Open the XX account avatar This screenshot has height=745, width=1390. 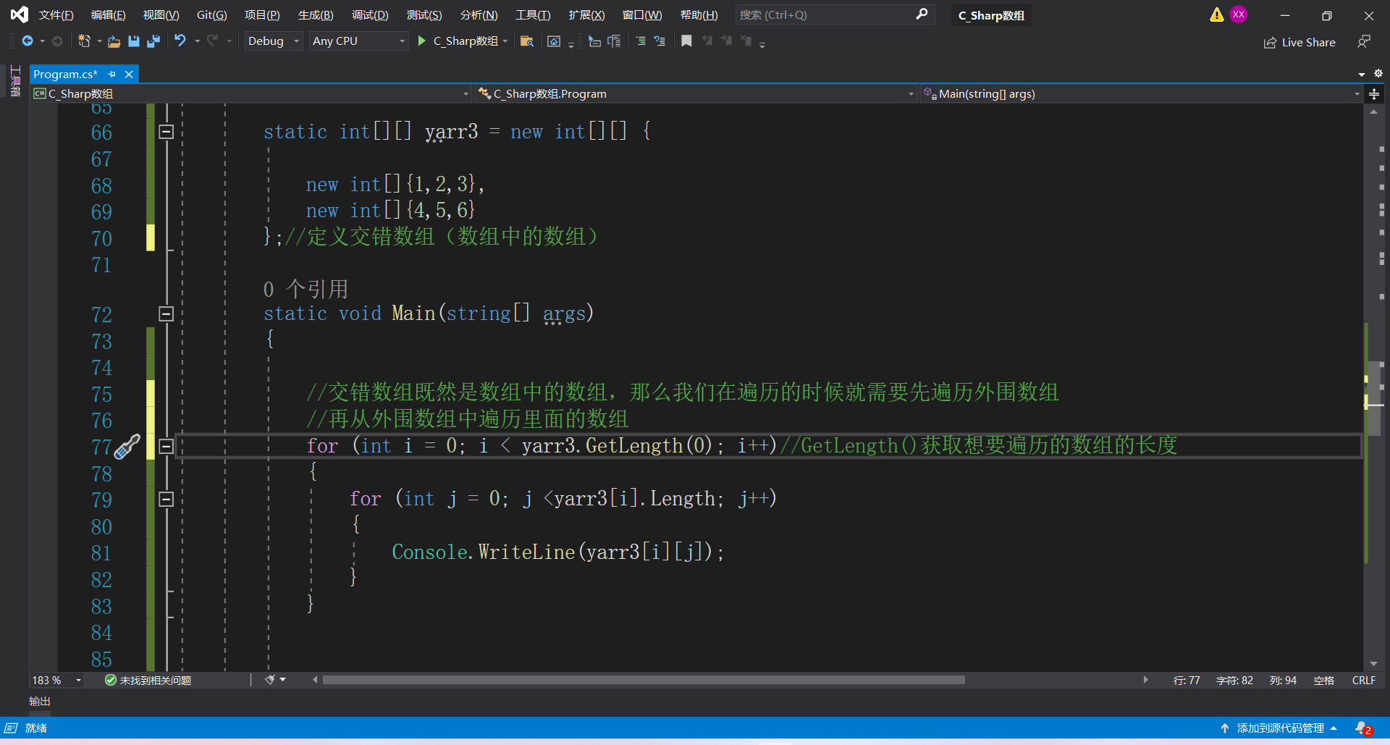pyautogui.click(x=1239, y=14)
